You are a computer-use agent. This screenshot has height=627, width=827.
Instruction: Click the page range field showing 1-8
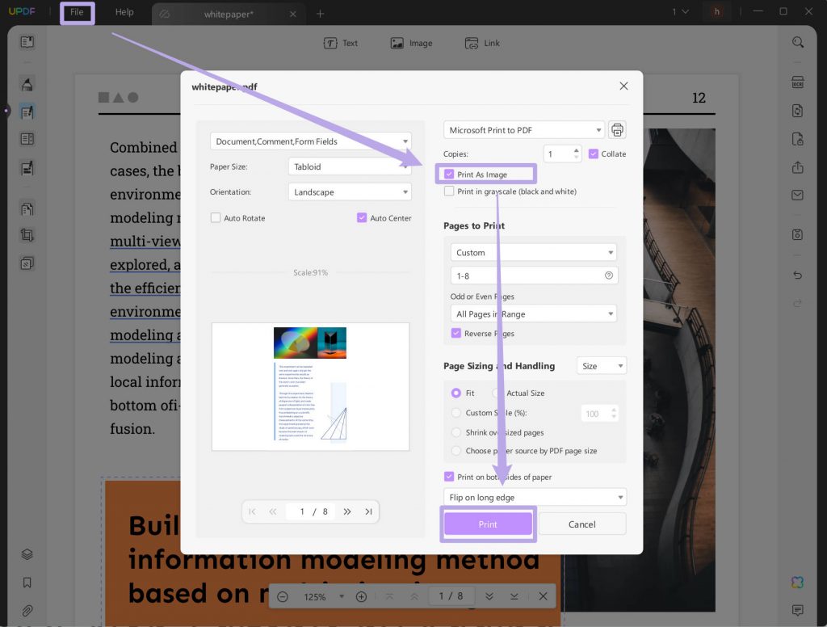(533, 276)
